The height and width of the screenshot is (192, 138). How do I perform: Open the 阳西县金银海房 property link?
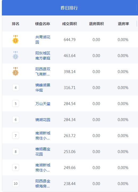tap(43, 183)
